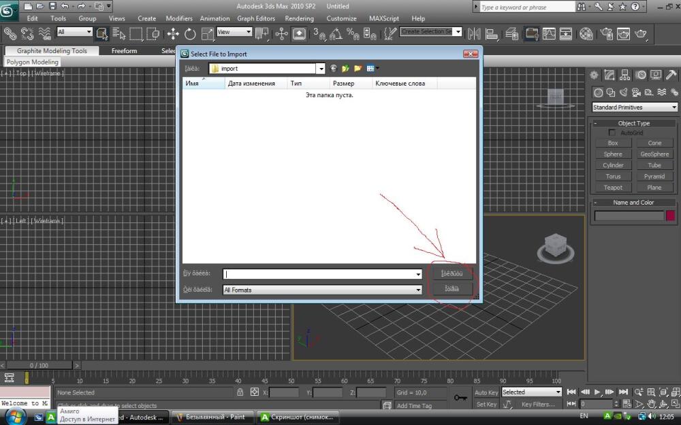
Task: Click Use Pivot Point Center icon
Action: 262,33
